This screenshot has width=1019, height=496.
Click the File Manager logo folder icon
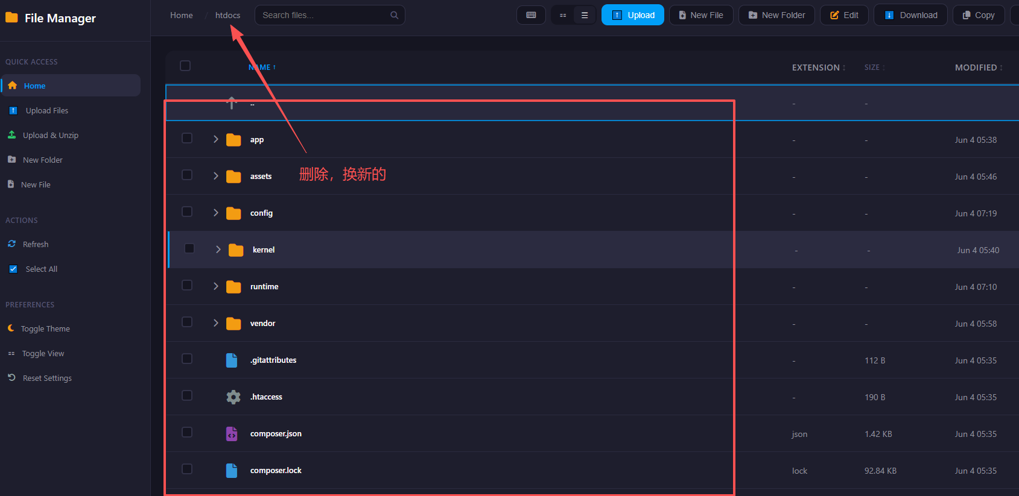[x=11, y=18]
